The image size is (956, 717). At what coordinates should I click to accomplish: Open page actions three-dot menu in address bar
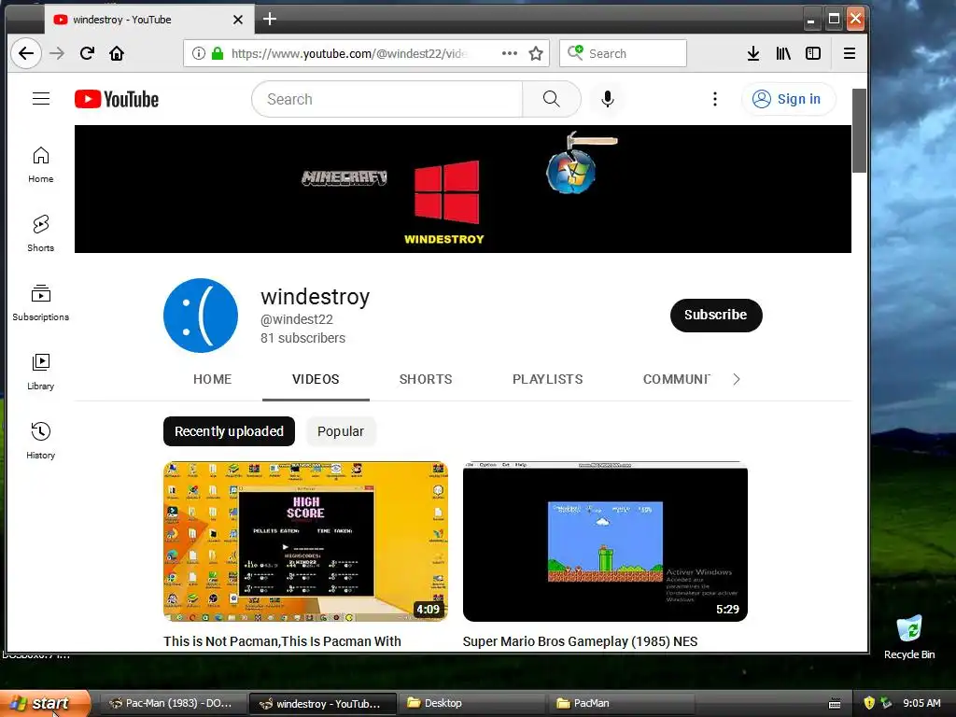coord(509,53)
